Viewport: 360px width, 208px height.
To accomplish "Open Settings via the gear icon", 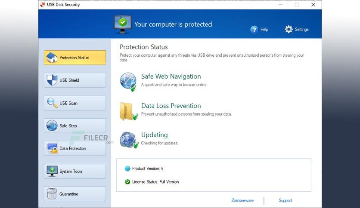I will (289, 29).
